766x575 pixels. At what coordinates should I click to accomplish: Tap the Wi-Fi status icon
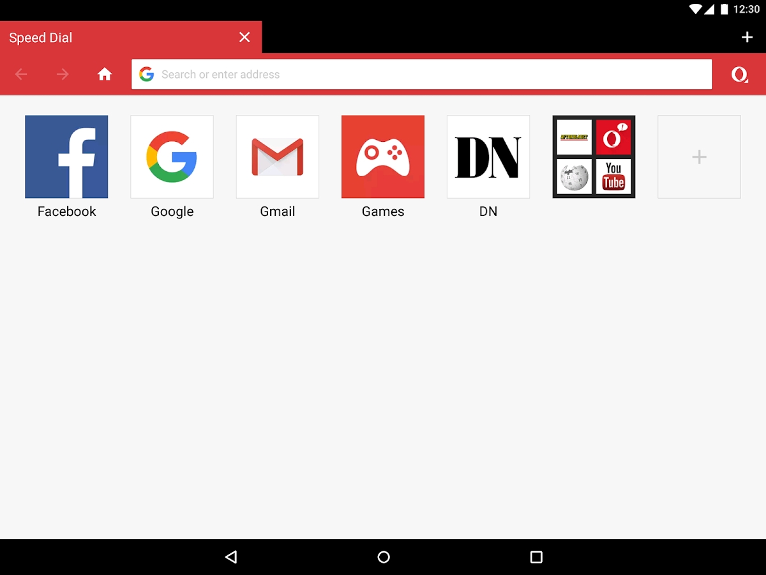696,10
